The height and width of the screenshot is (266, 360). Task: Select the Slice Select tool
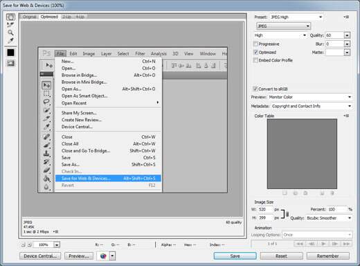click(x=10, y=25)
